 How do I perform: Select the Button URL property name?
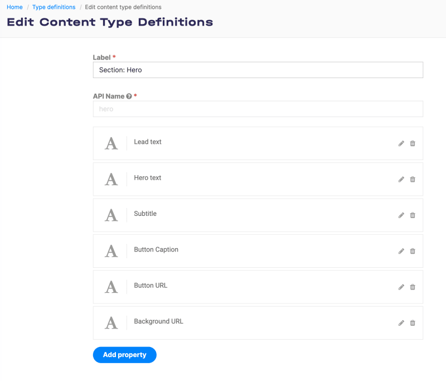pyautogui.click(x=151, y=286)
